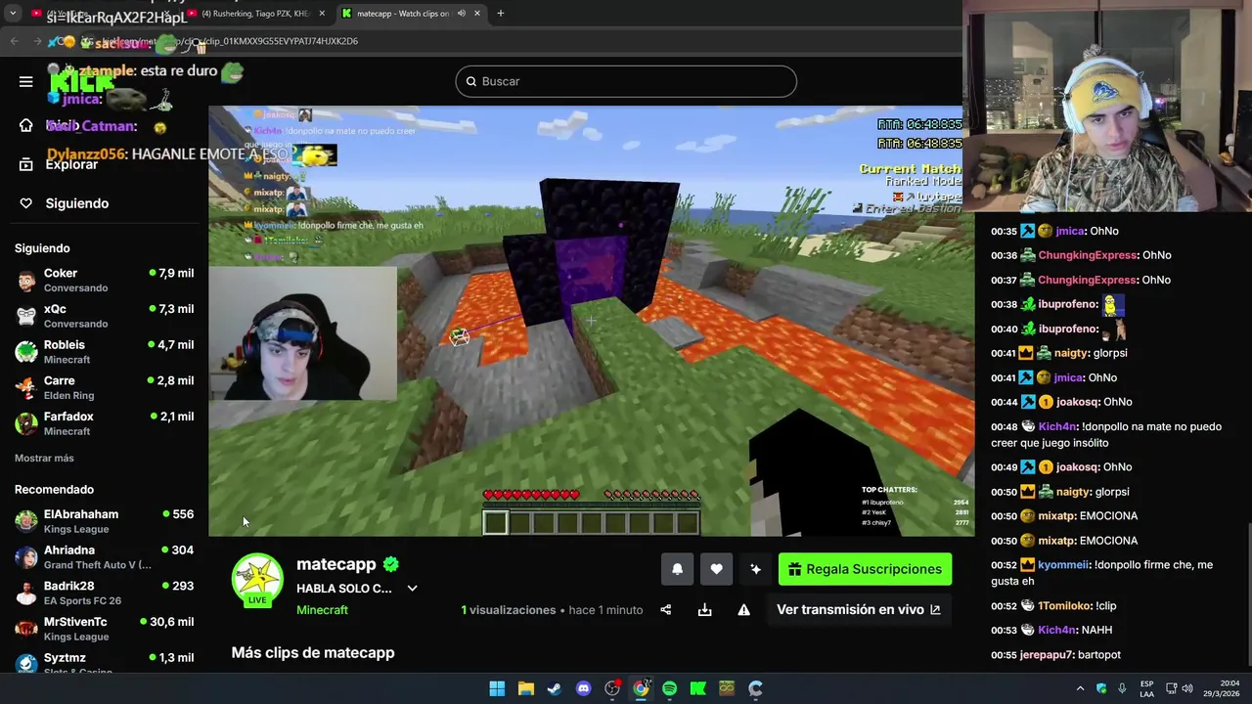Report the clip with warning icon
Screen dimensions: 1252x704
(743, 609)
